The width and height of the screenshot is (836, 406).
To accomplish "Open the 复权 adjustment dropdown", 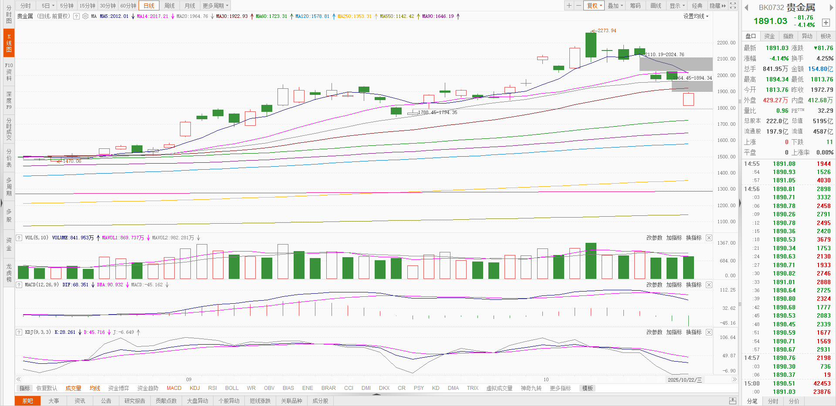I will click(594, 6).
